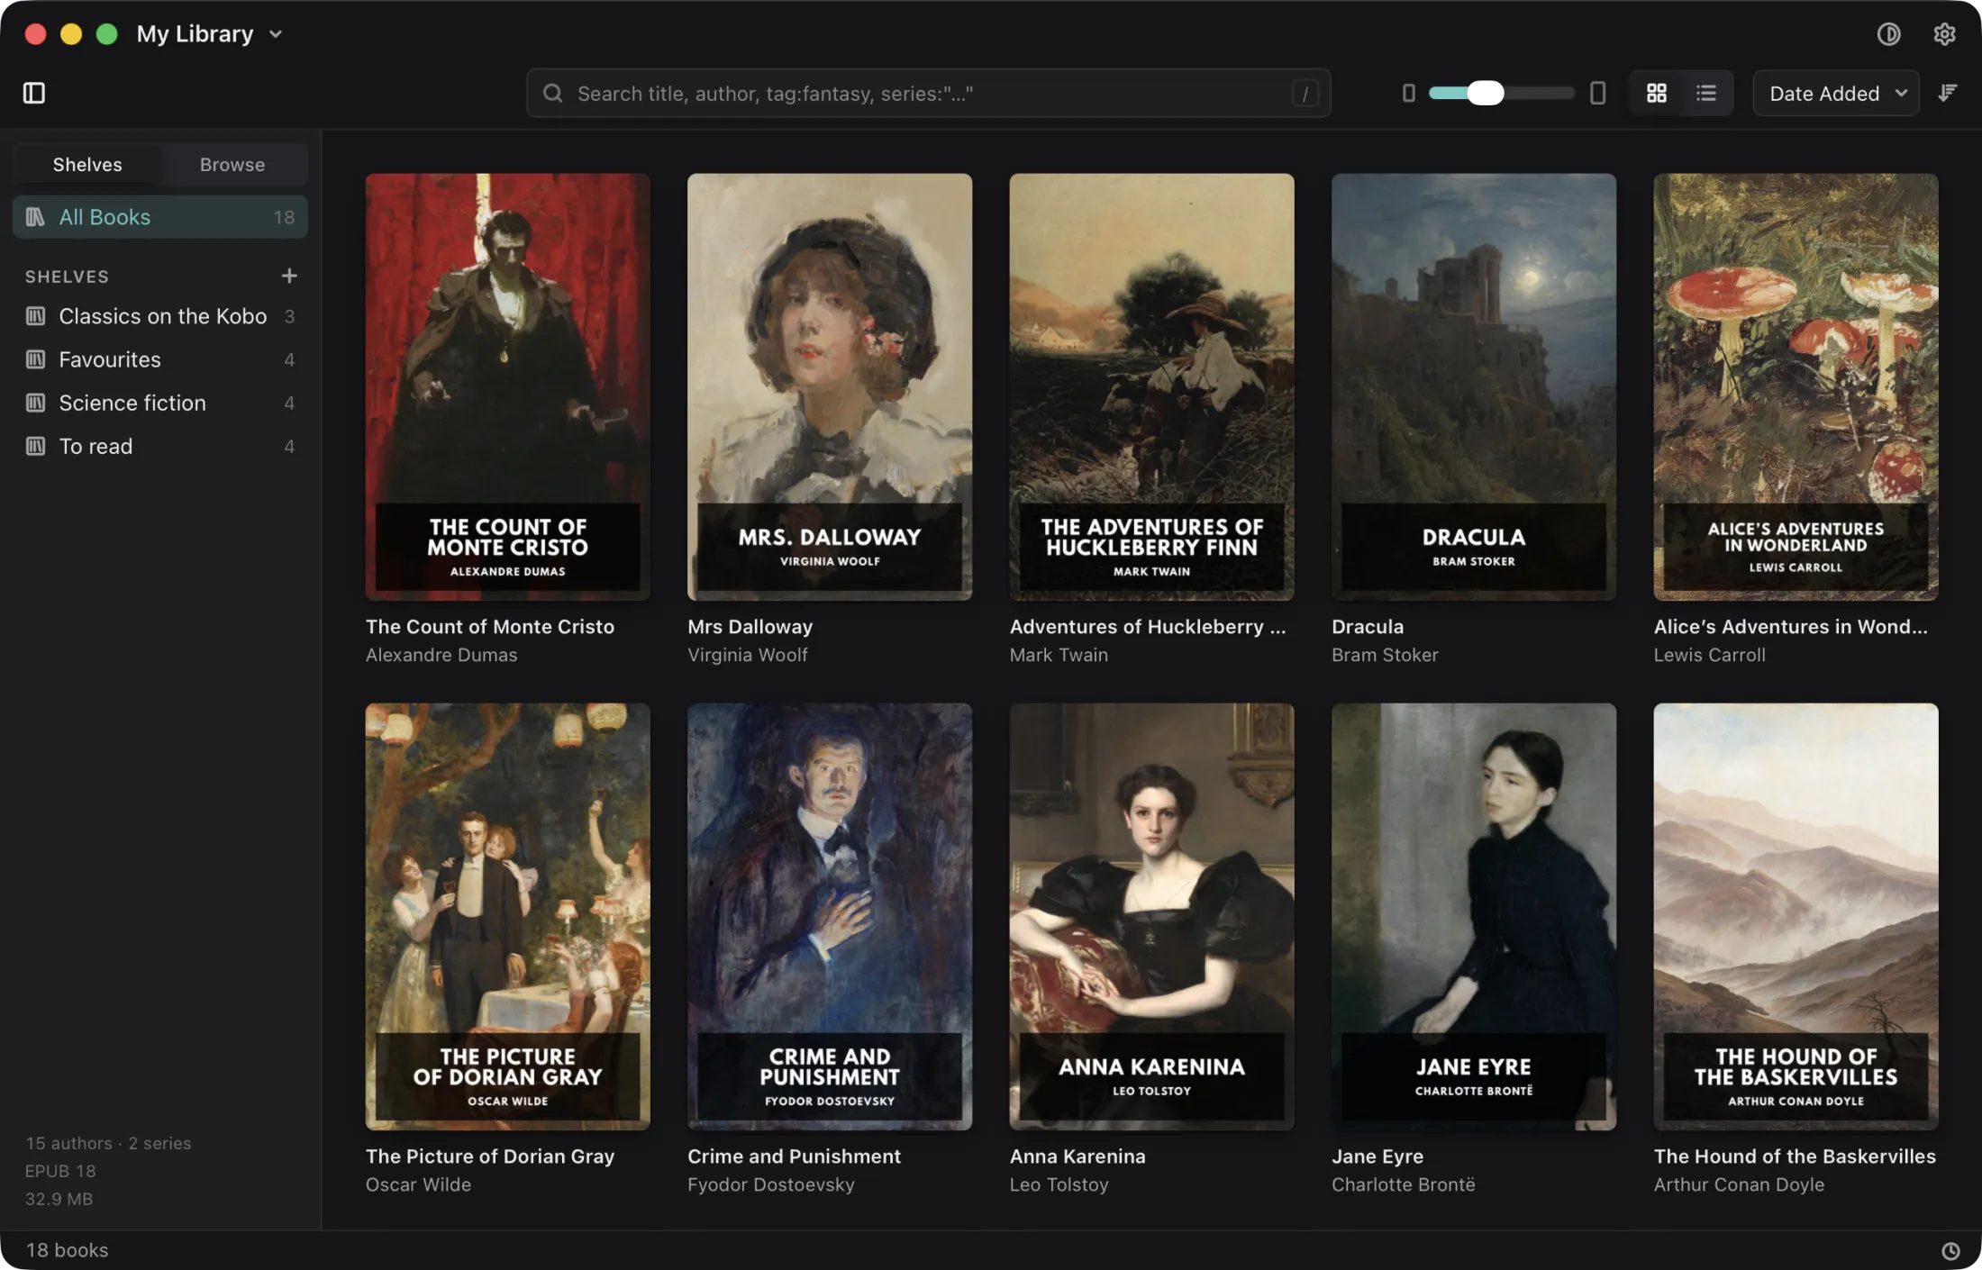The image size is (1982, 1270).
Task: Click the To read shelf icon
Action: 35,446
